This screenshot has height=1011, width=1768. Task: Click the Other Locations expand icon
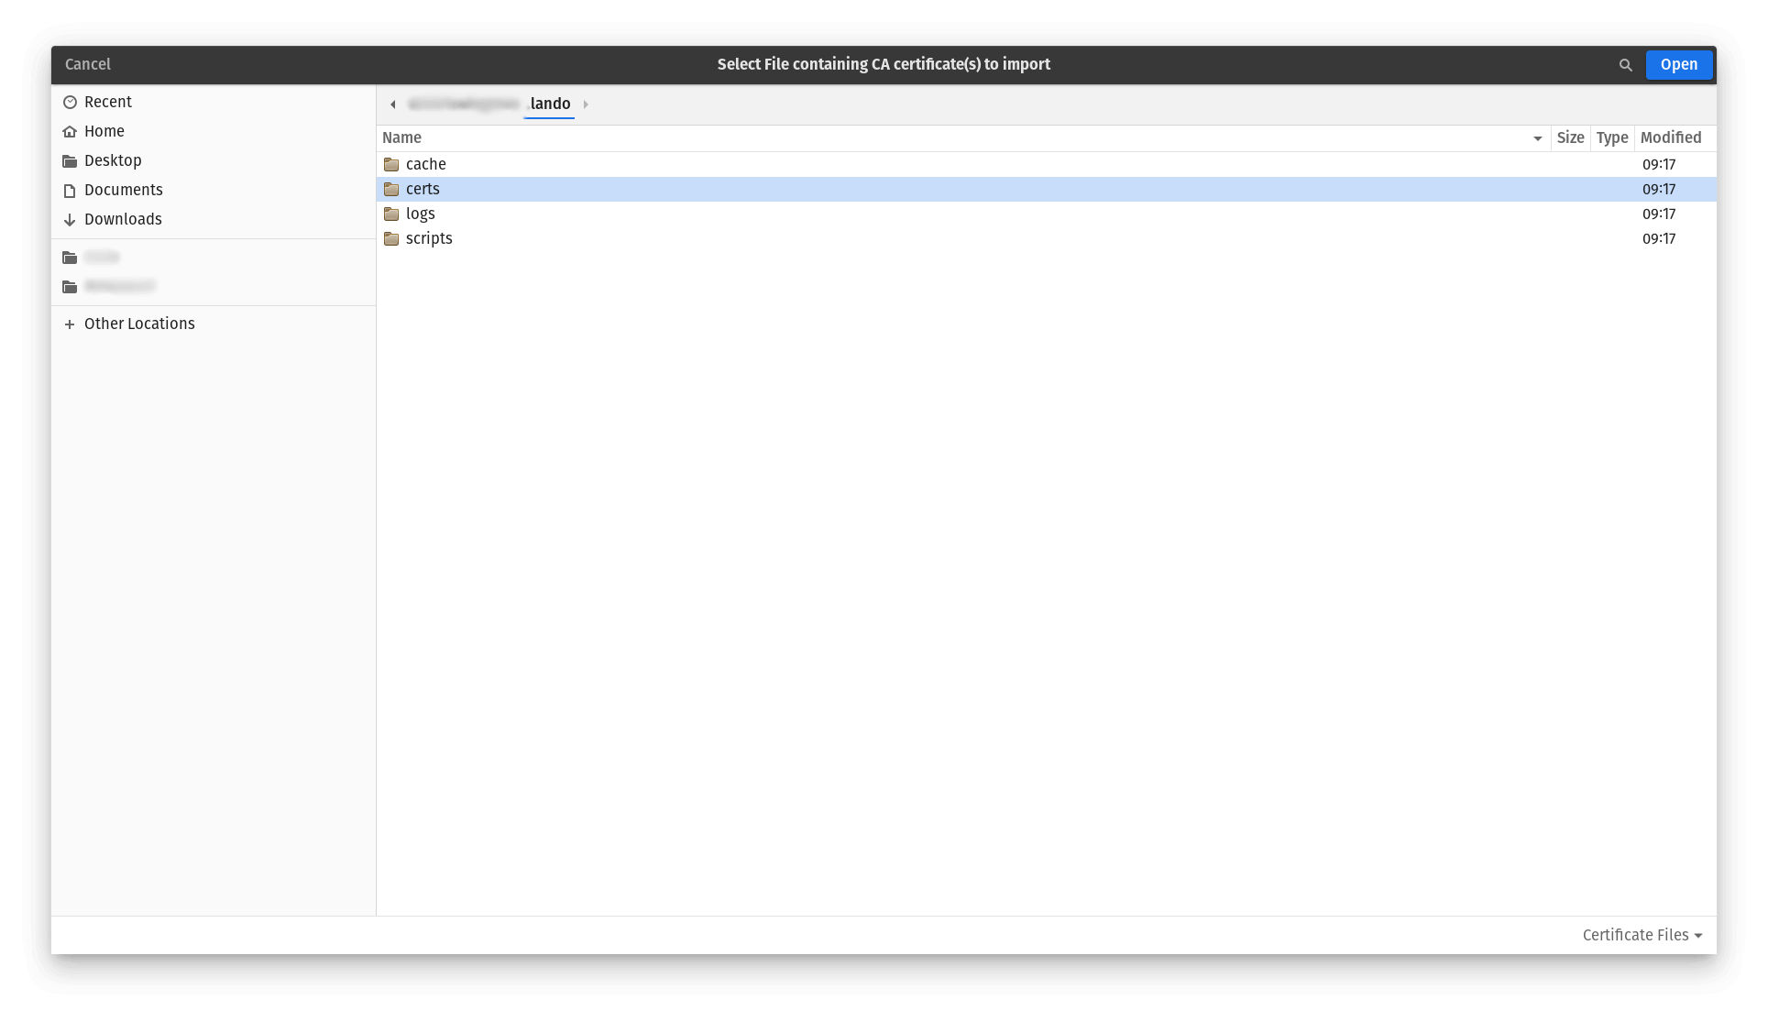click(x=70, y=323)
